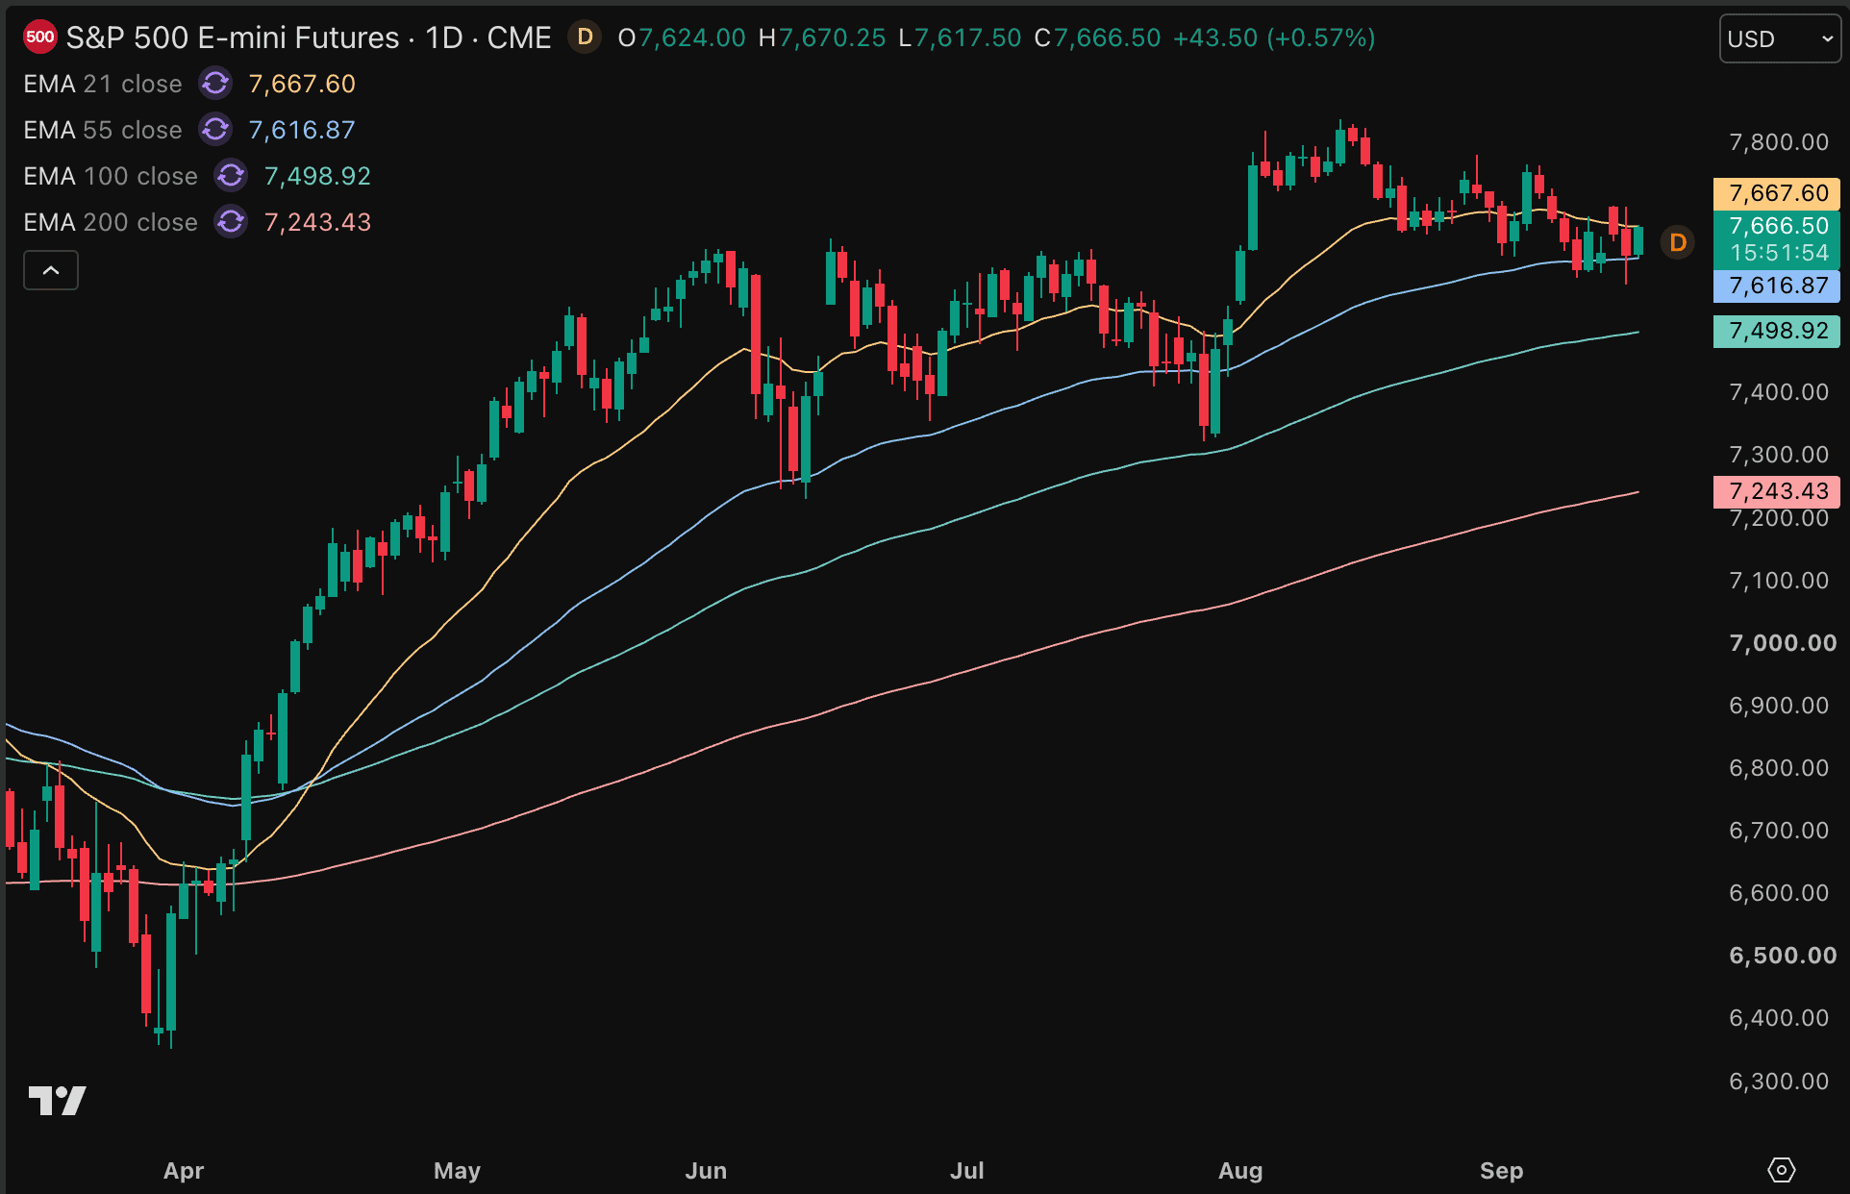Click the Jun label on the time axis

pos(706,1170)
